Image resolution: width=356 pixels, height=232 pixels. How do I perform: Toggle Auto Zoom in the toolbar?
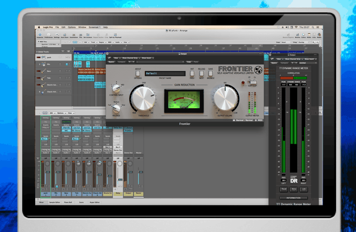coord(65,36)
